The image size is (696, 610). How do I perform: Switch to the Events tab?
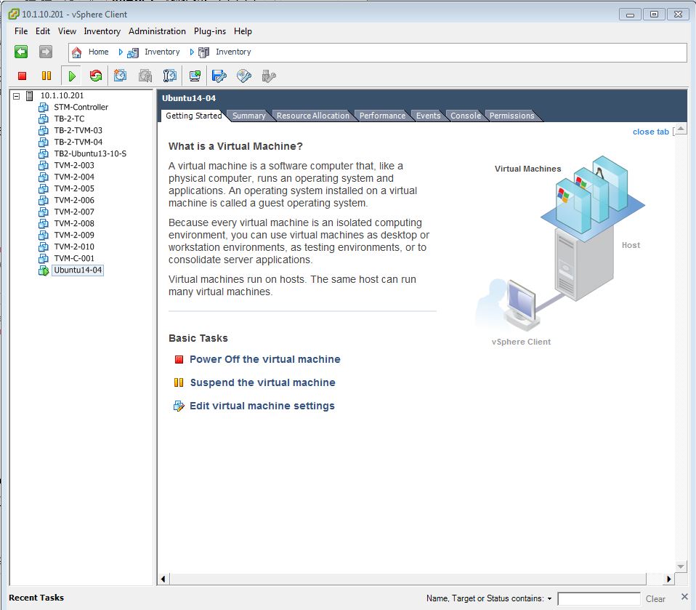click(x=428, y=116)
